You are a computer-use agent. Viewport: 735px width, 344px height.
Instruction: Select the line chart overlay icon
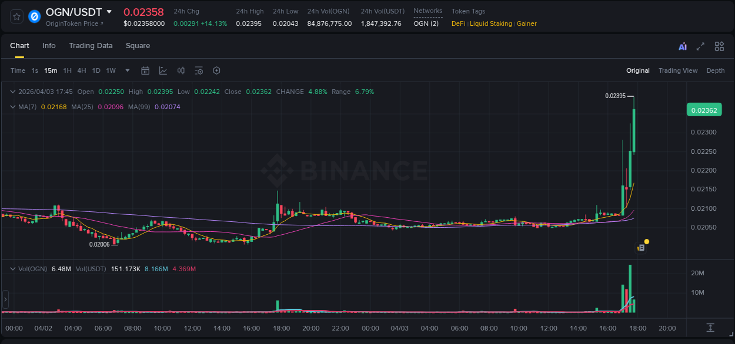click(x=163, y=70)
